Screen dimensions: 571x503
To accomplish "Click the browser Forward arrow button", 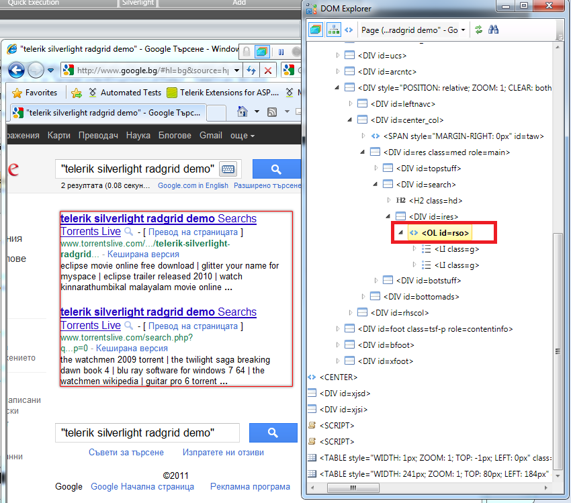I will (36, 71).
